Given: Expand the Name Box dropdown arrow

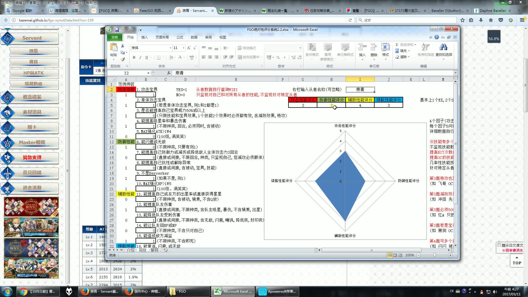Looking at the screenshot, I should pyautogui.click(x=148, y=73).
